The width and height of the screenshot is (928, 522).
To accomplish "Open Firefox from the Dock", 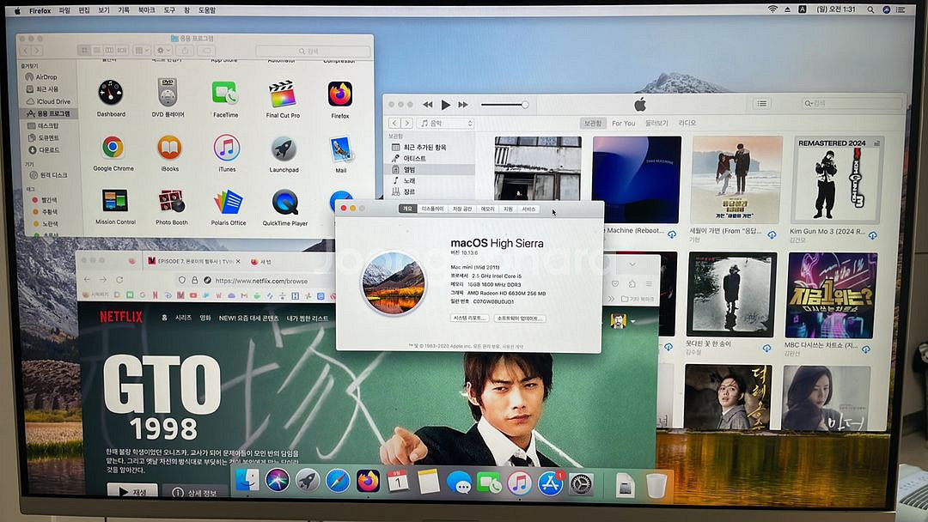I will click(368, 481).
